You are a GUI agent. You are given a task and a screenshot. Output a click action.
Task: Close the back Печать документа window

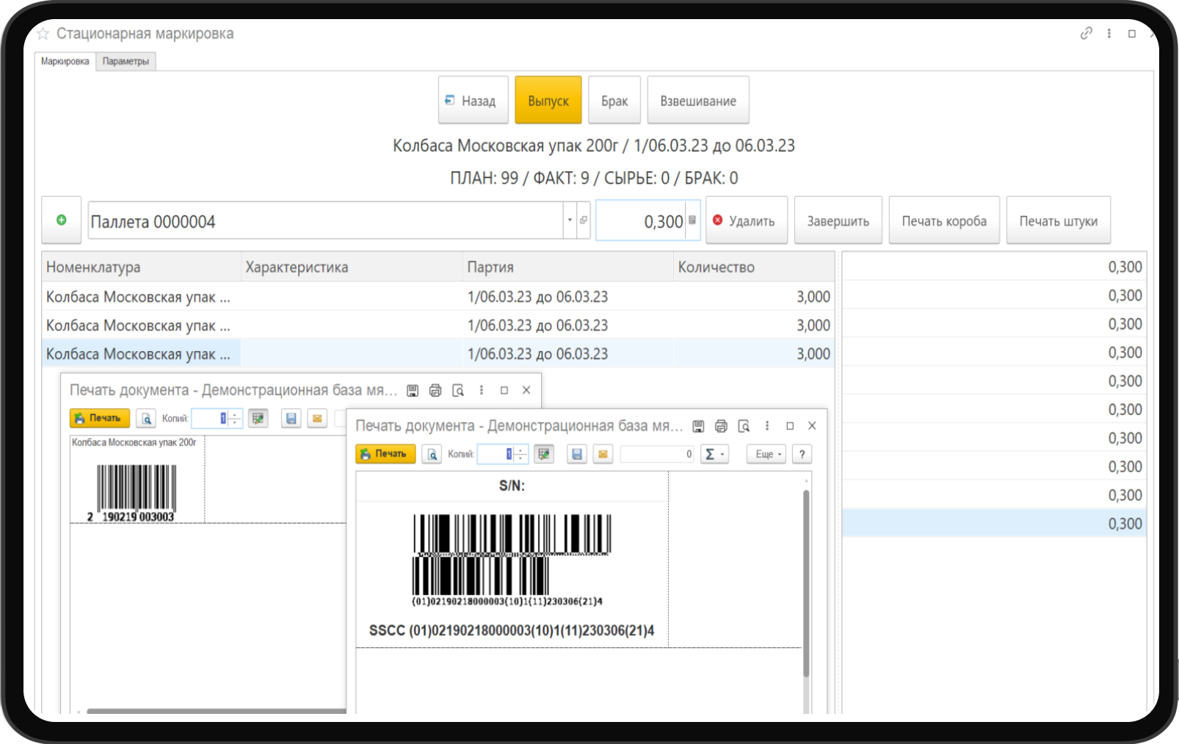pos(526,390)
